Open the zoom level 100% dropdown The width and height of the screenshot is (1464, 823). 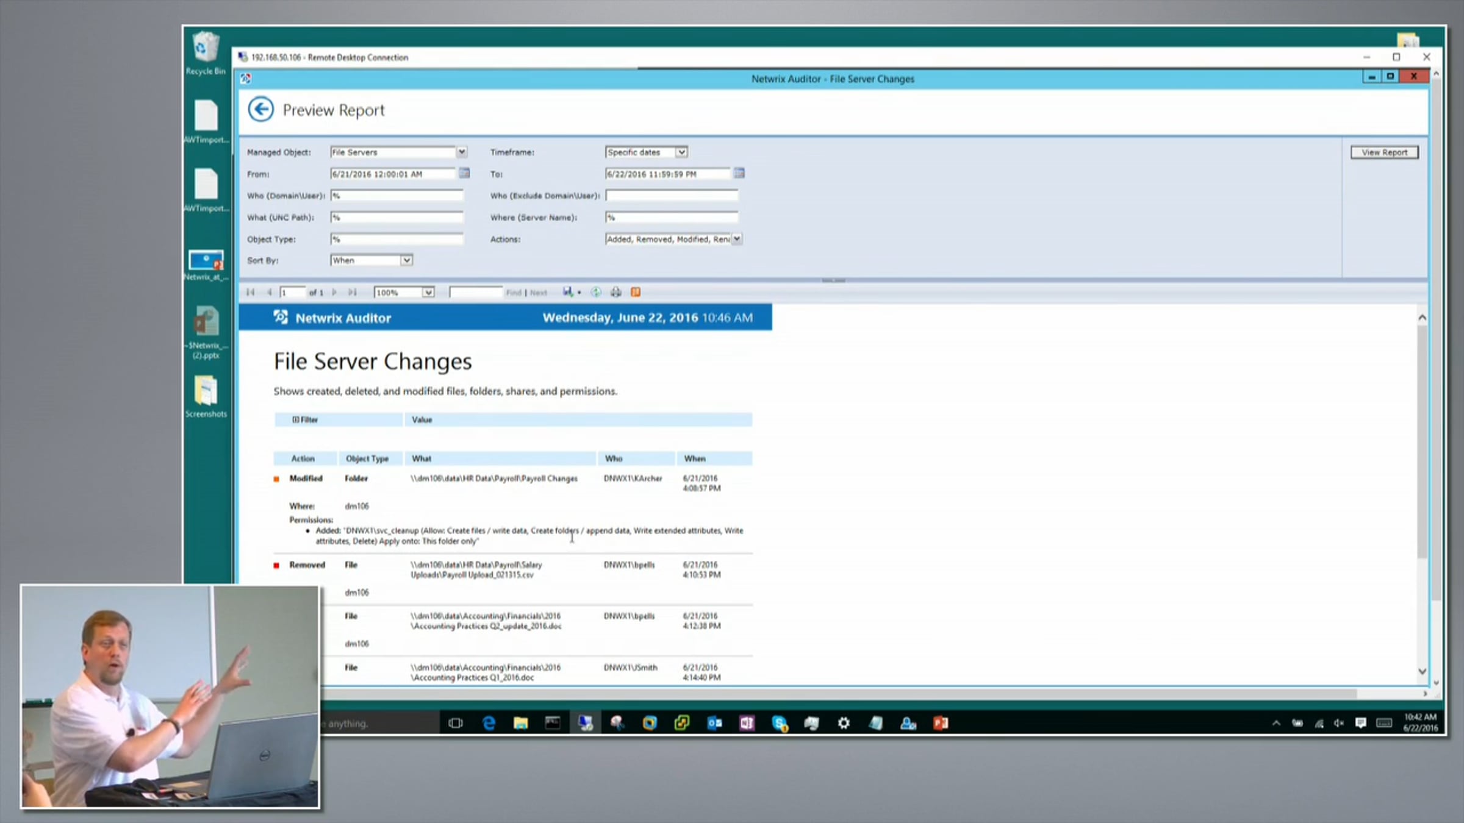point(428,293)
